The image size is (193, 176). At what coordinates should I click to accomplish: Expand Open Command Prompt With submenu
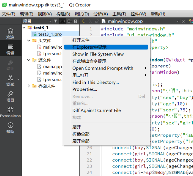tap(146, 68)
